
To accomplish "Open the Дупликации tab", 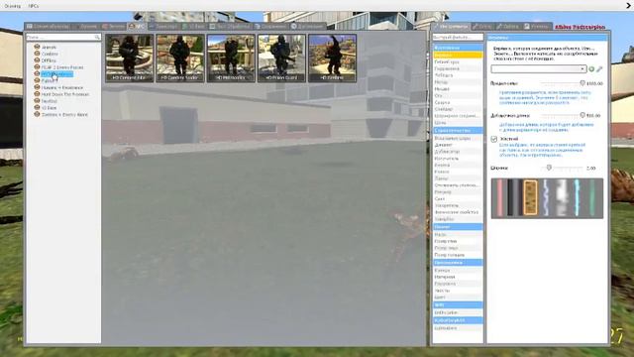I will pyautogui.click(x=307, y=27).
